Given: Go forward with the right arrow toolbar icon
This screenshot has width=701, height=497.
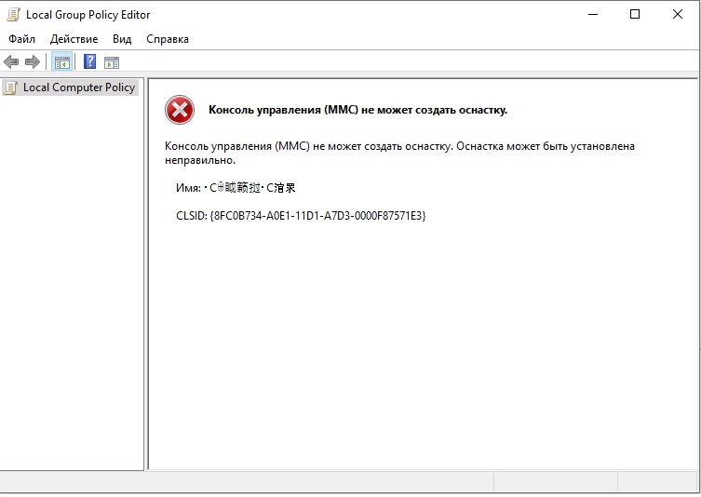Looking at the screenshot, I should [33, 61].
